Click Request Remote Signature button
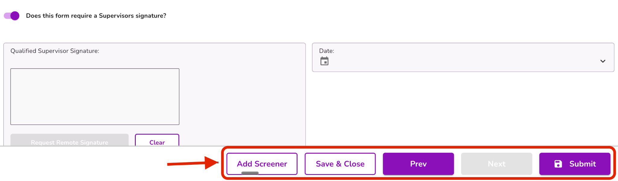Viewport: 618px width, 181px height. (69, 141)
